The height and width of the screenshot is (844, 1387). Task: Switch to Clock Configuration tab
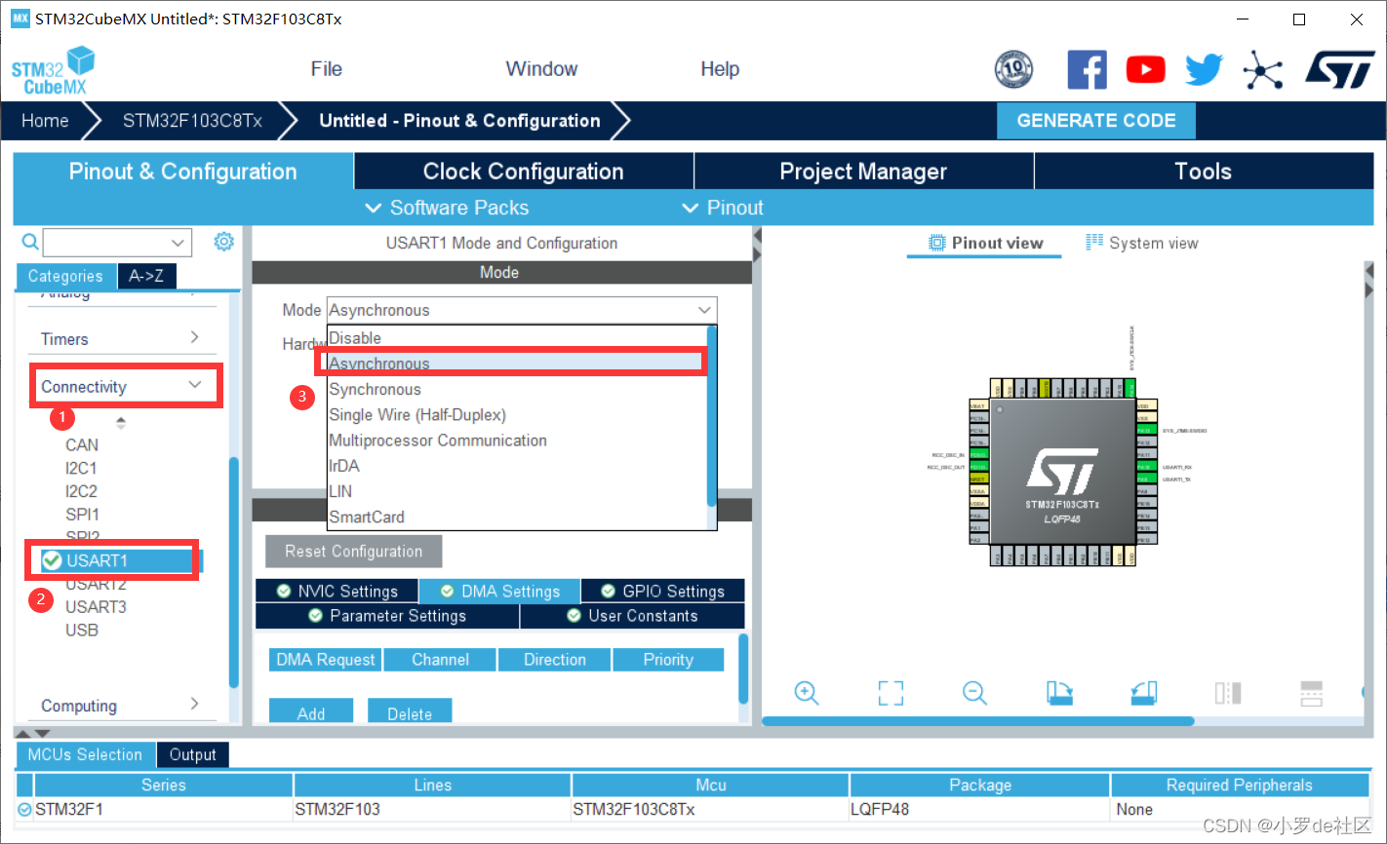point(523,172)
